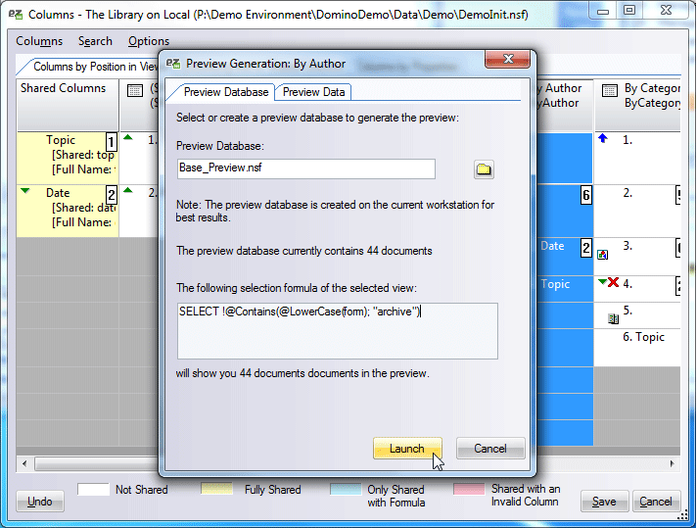This screenshot has height=528, width=697.
Task: Click the Only Shared with Formula swatch
Action: (x=346, y=489)
